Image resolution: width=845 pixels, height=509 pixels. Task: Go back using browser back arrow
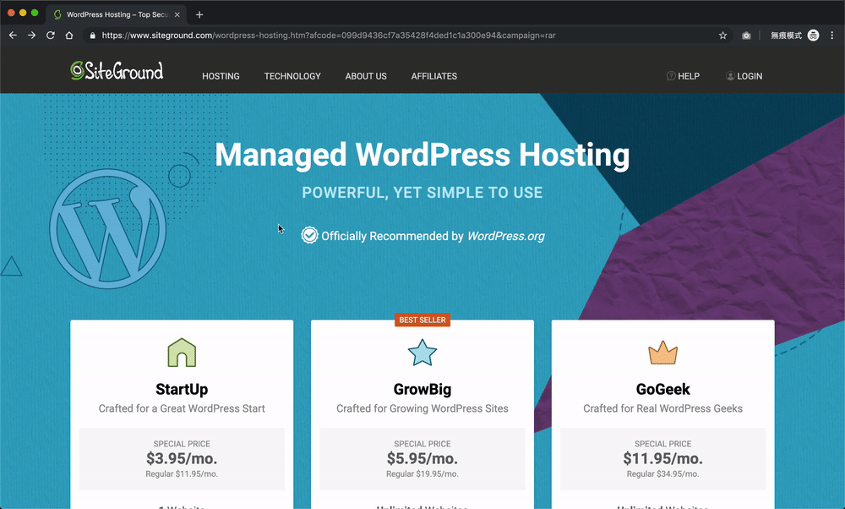[x=13, y=35]
